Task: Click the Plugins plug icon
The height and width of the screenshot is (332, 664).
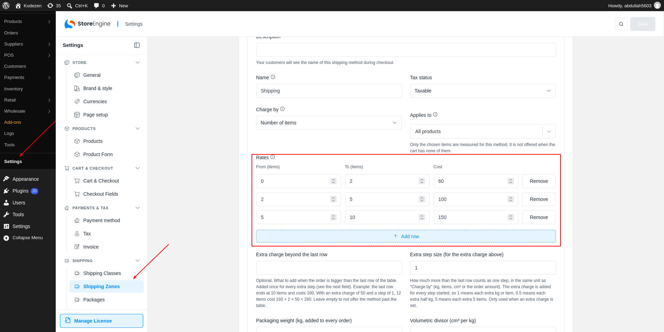Action: point(6,191)
